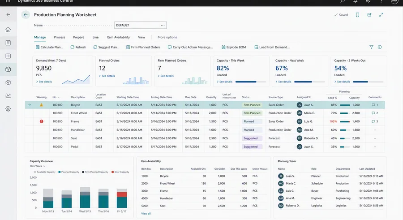Open the hexagon package icon in sidebar
The height and width of the screenshot is (220, 403).
[x=8, y=82]
